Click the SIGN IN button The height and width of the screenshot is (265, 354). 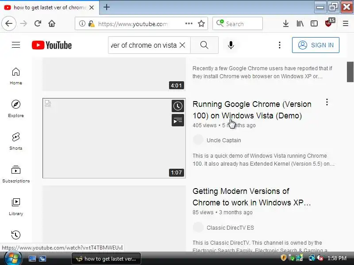pyautogui.click(x=316, y=45)
